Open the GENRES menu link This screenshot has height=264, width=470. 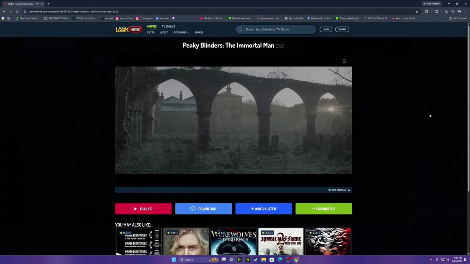pyautogui.click(x=199, y=33)
